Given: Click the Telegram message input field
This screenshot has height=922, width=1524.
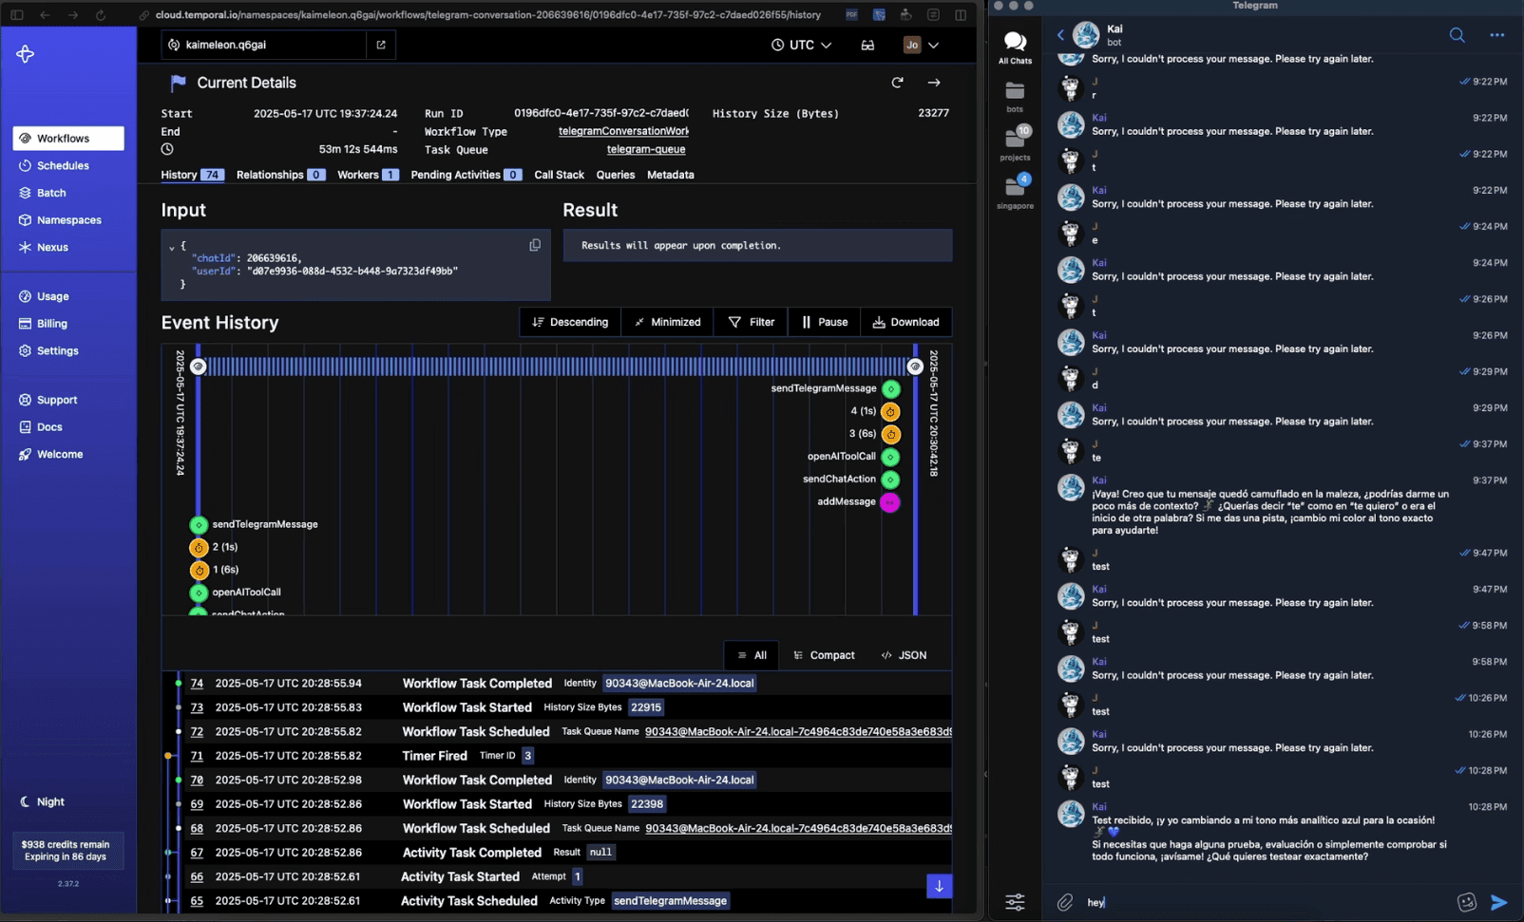Looking at the screenshot, I should click(1264, 902).
